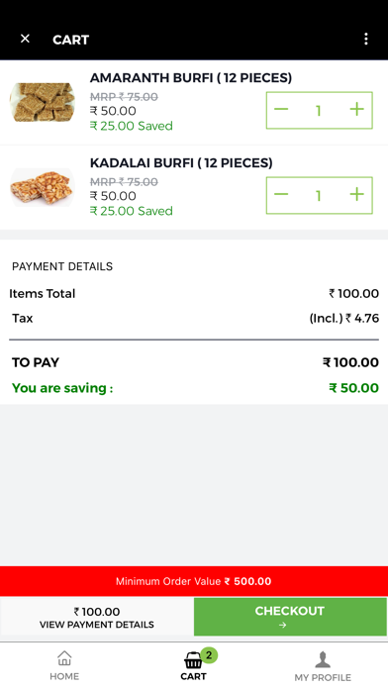Close the cart with the X icon
The image size is (388, 689).
click(x=25, y=39)
